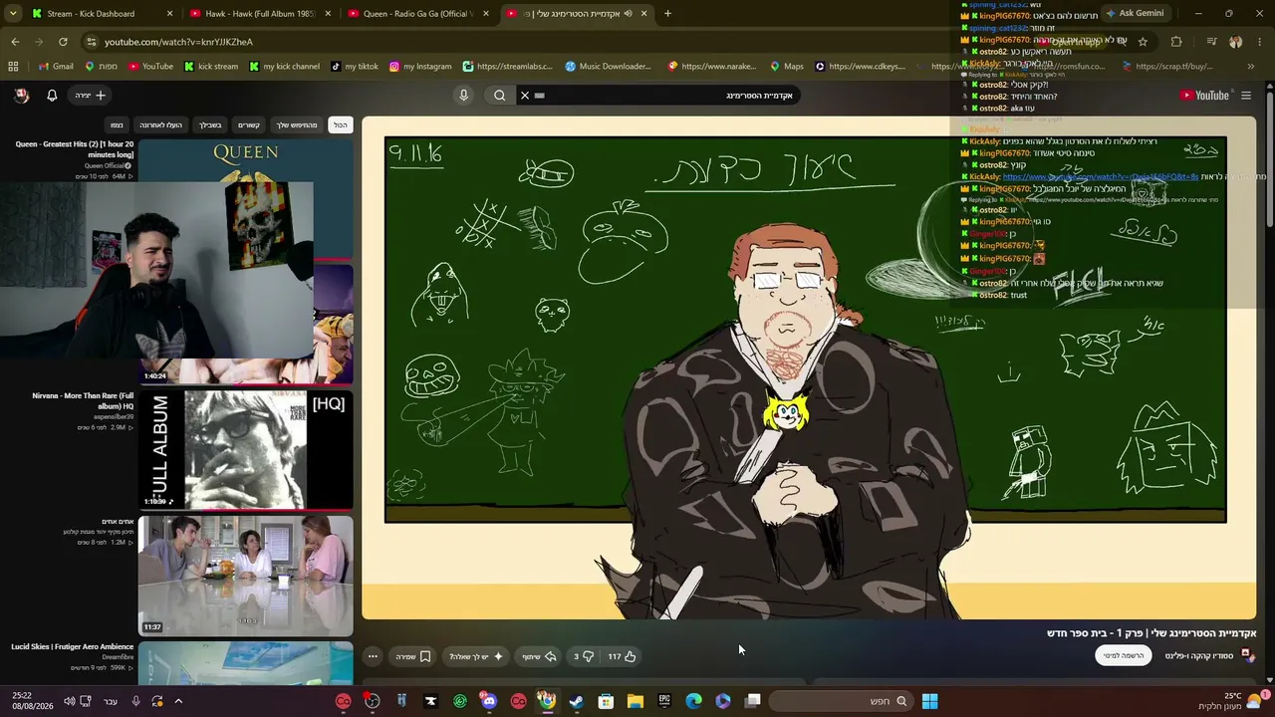
Task: Like the video (117 likes)
Action: pos(622,656)
